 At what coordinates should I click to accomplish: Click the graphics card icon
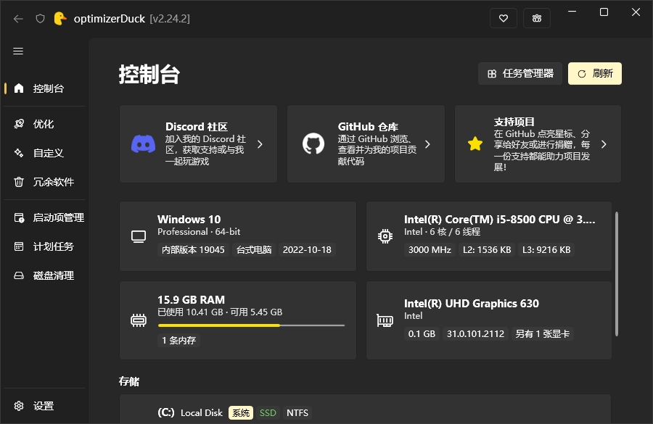(385, 320)
